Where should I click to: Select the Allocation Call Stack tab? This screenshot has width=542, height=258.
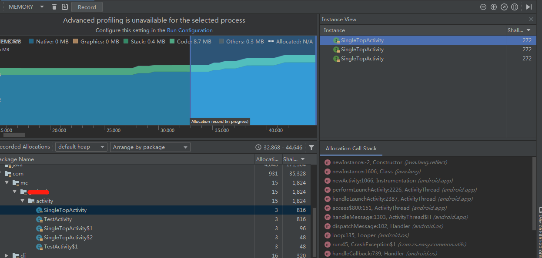351,149
